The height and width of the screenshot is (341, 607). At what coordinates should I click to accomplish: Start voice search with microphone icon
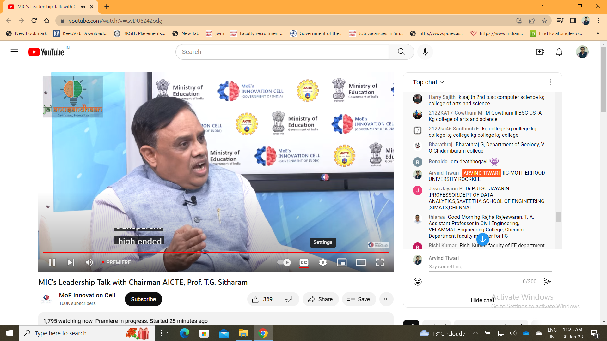425,52
